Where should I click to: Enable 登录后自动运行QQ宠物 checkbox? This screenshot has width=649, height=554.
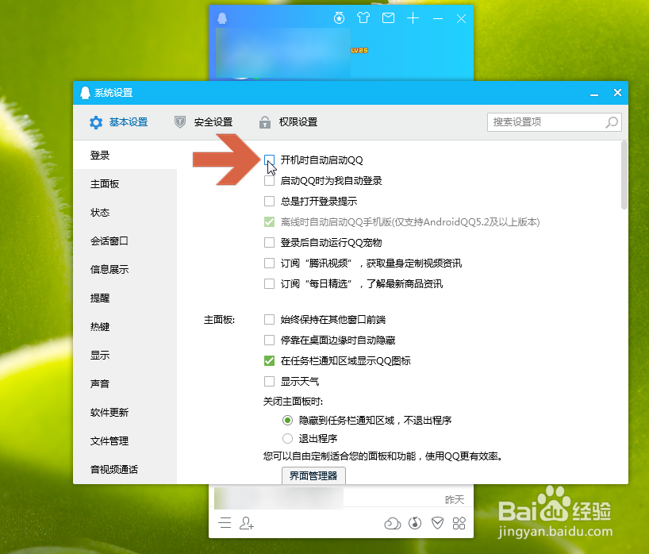click(270, 243)
